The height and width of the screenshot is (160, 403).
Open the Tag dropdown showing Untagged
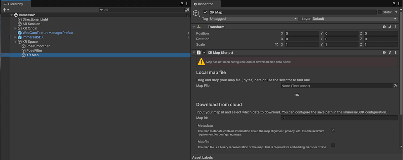click(x=254, y=19)
